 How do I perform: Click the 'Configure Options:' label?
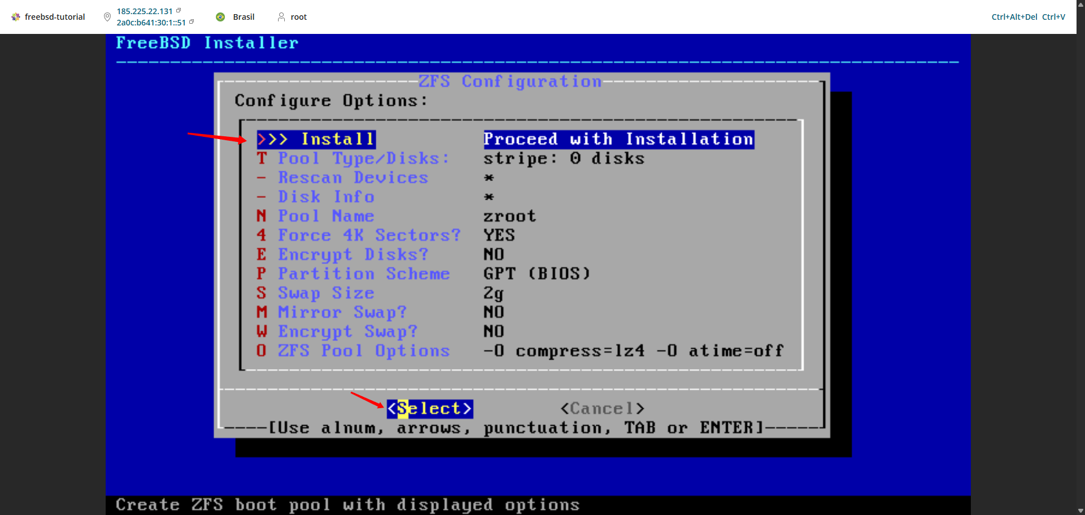pyautogui.click(x=331, y=101)
